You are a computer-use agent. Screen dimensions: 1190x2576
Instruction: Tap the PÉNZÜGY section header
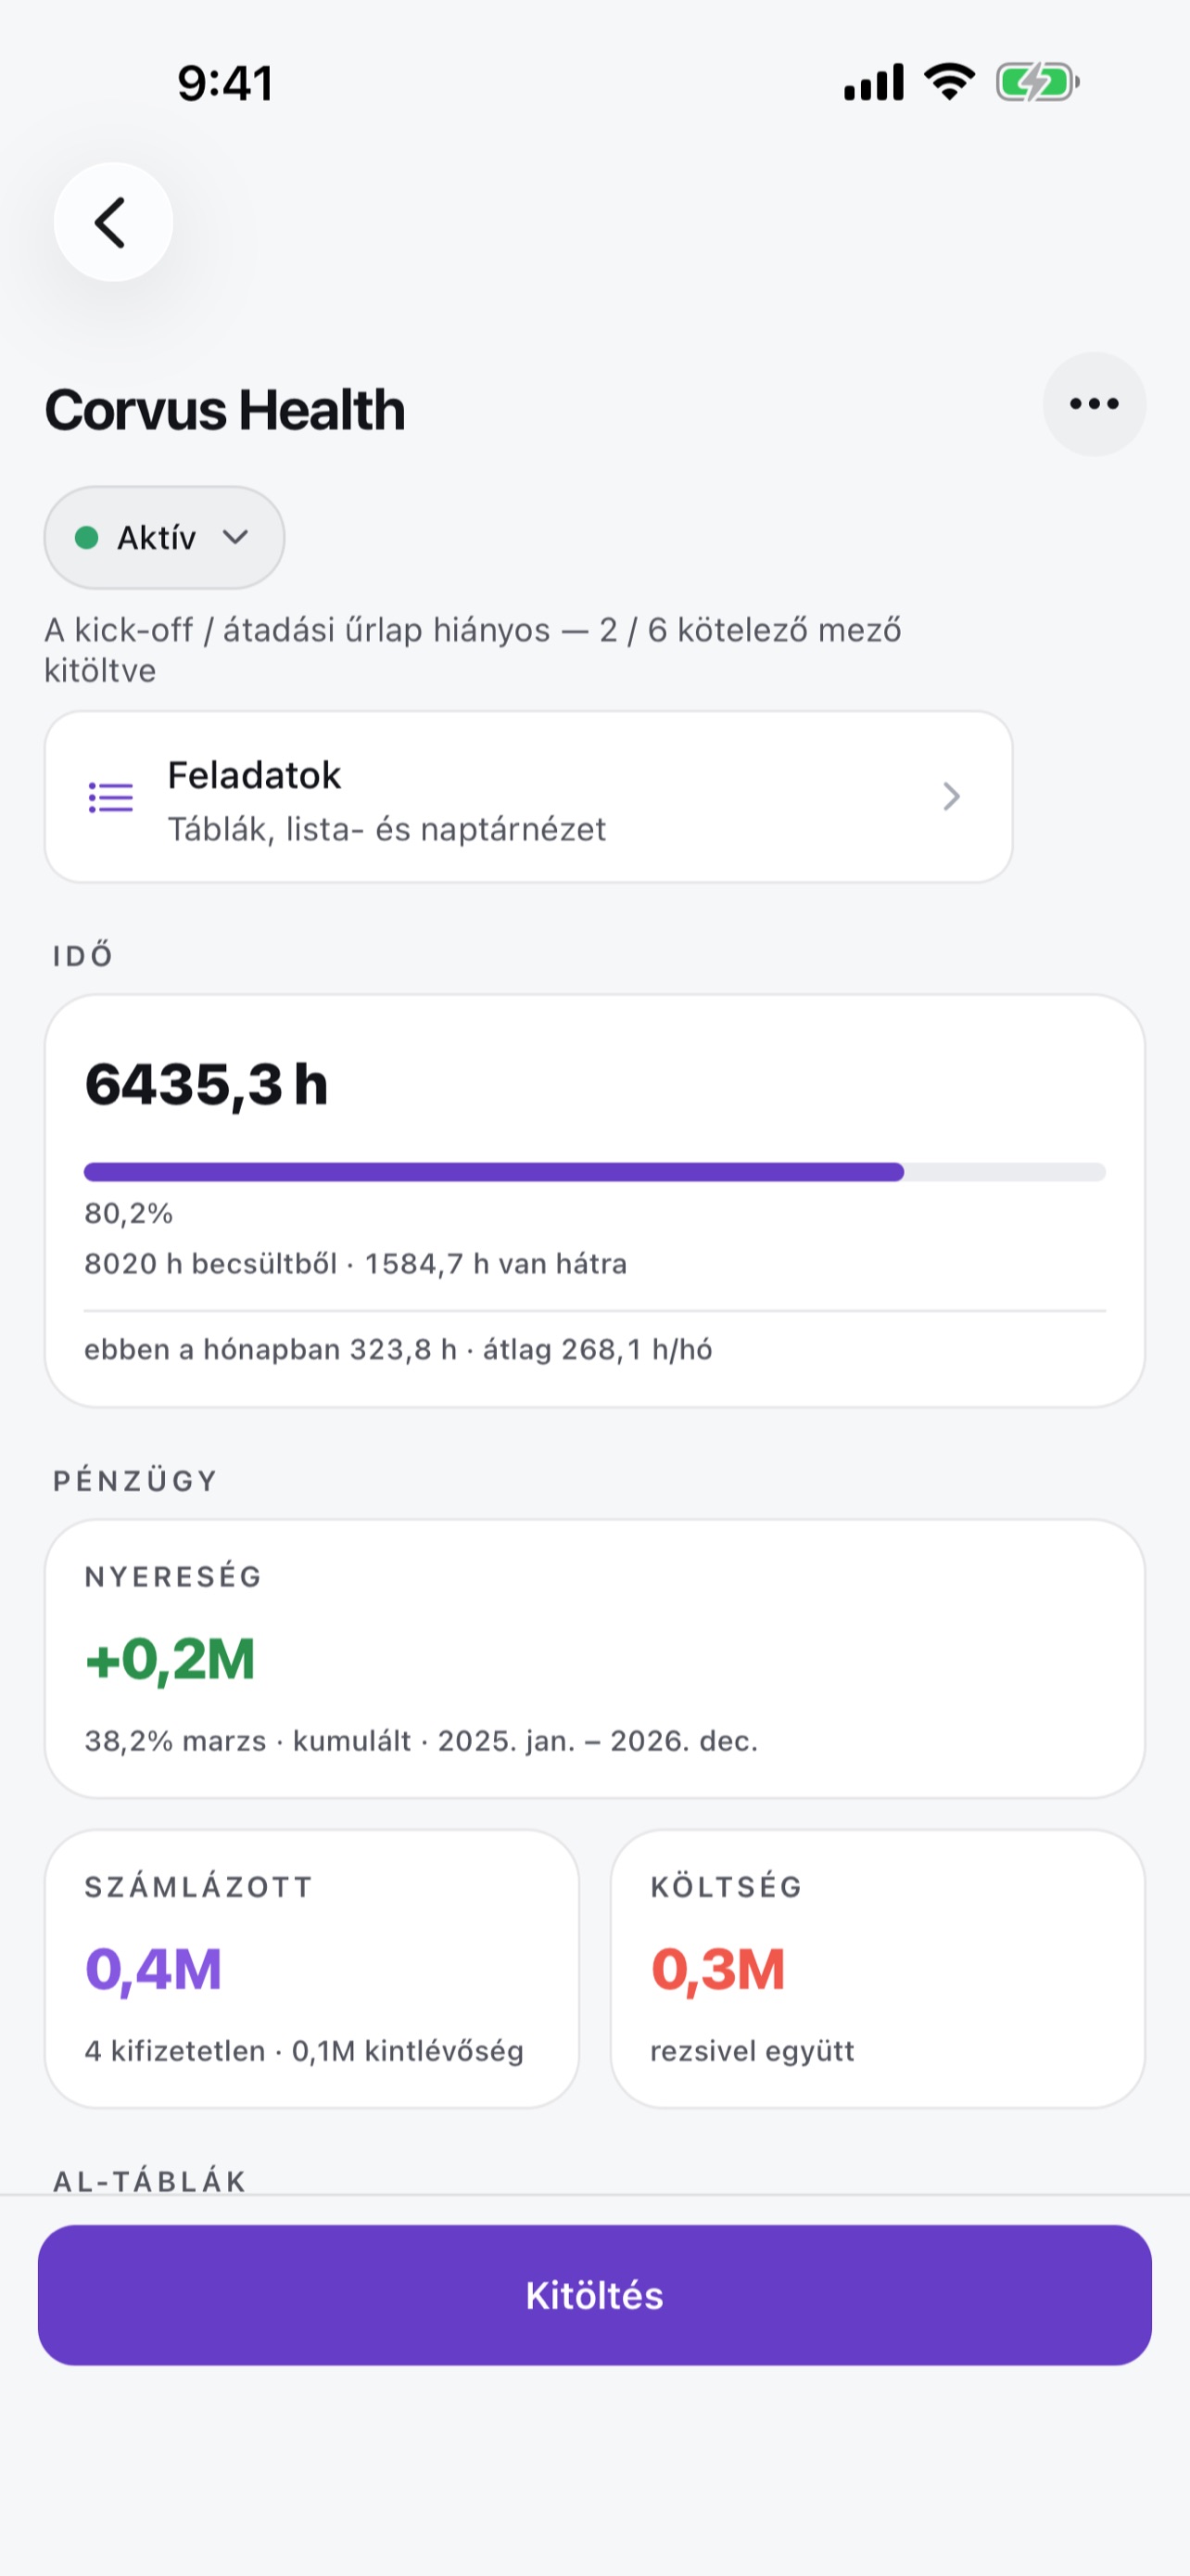[x=135, y=1481]
